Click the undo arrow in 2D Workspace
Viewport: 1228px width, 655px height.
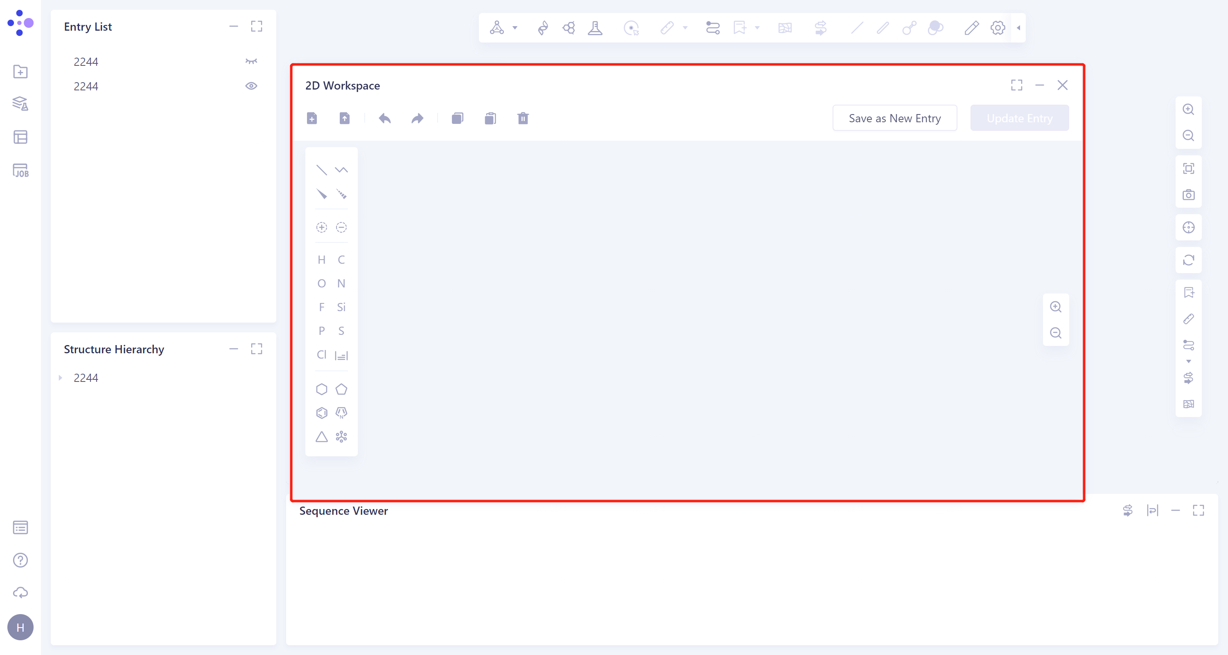385,118
